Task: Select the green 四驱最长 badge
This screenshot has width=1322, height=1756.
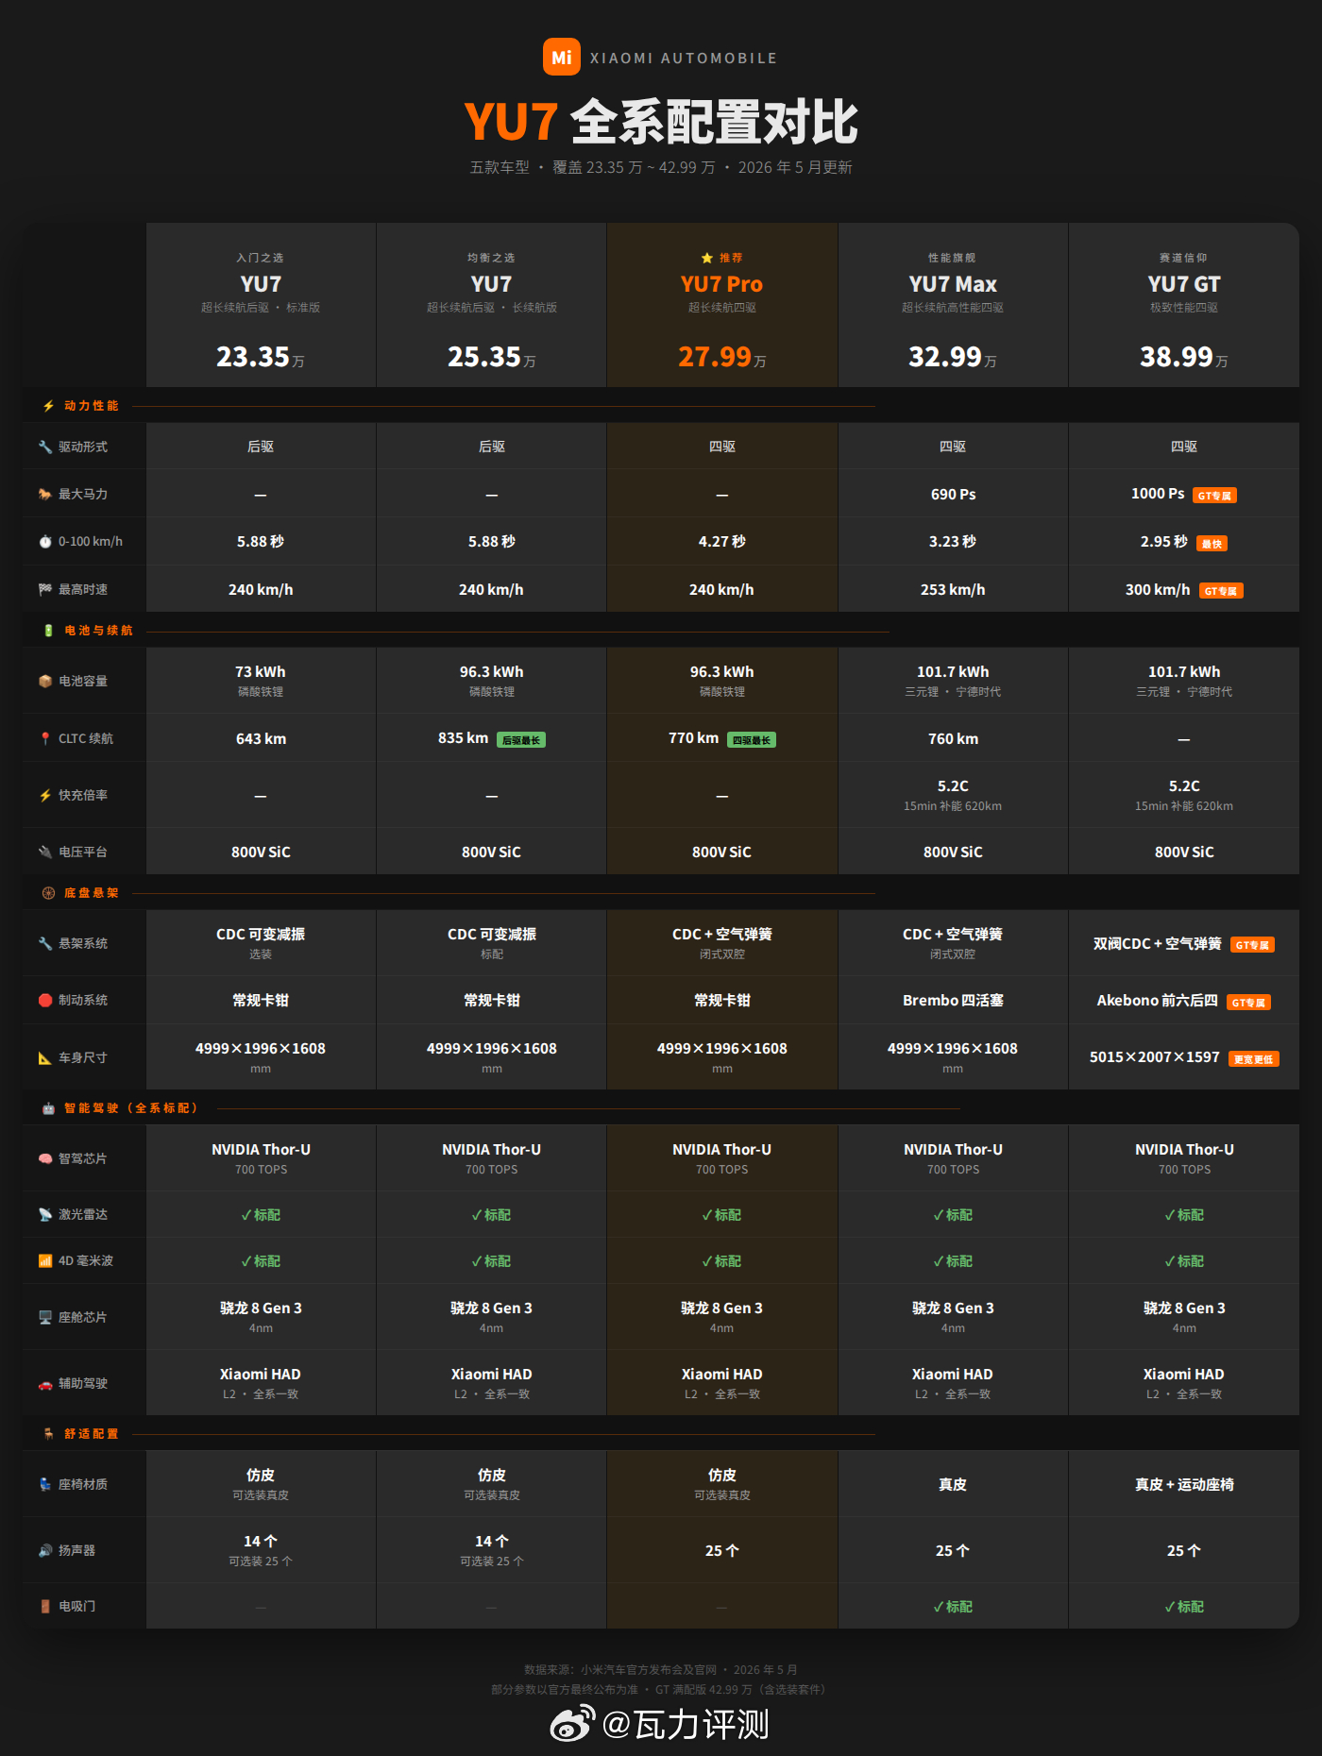Action: [752, 740]
